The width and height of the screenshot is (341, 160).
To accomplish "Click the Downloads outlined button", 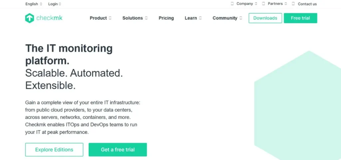I will 265,18.
